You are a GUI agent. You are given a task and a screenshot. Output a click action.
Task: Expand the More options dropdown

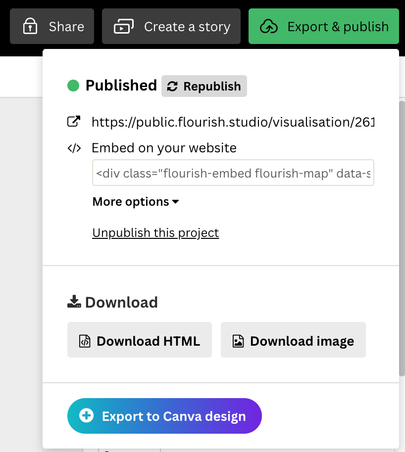click(135, 202)
